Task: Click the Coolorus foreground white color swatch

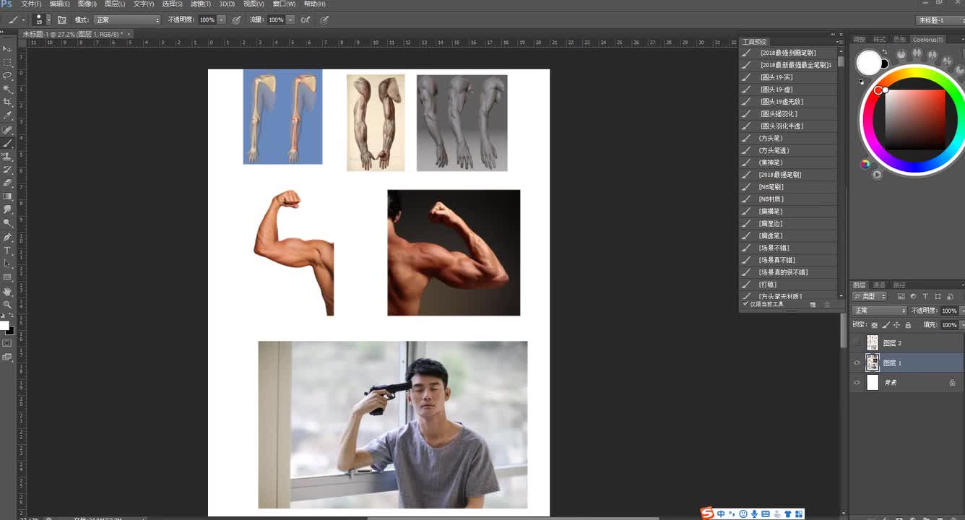Action: coord(868,63)
